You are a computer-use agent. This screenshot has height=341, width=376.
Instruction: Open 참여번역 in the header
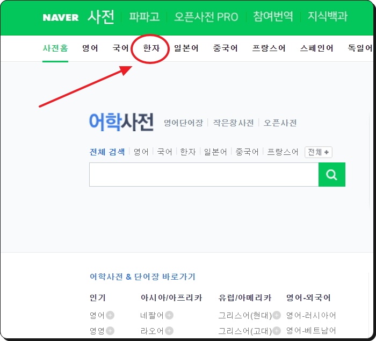273,17
